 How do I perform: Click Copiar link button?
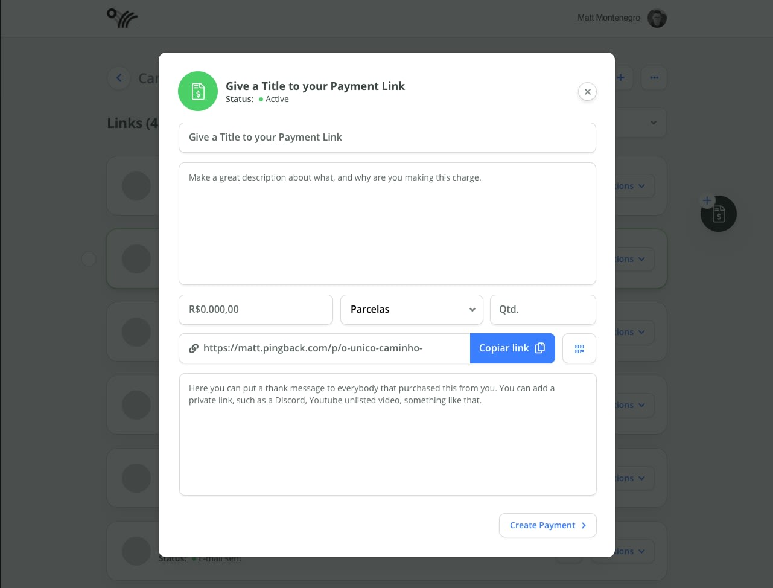tap(512, 348)
